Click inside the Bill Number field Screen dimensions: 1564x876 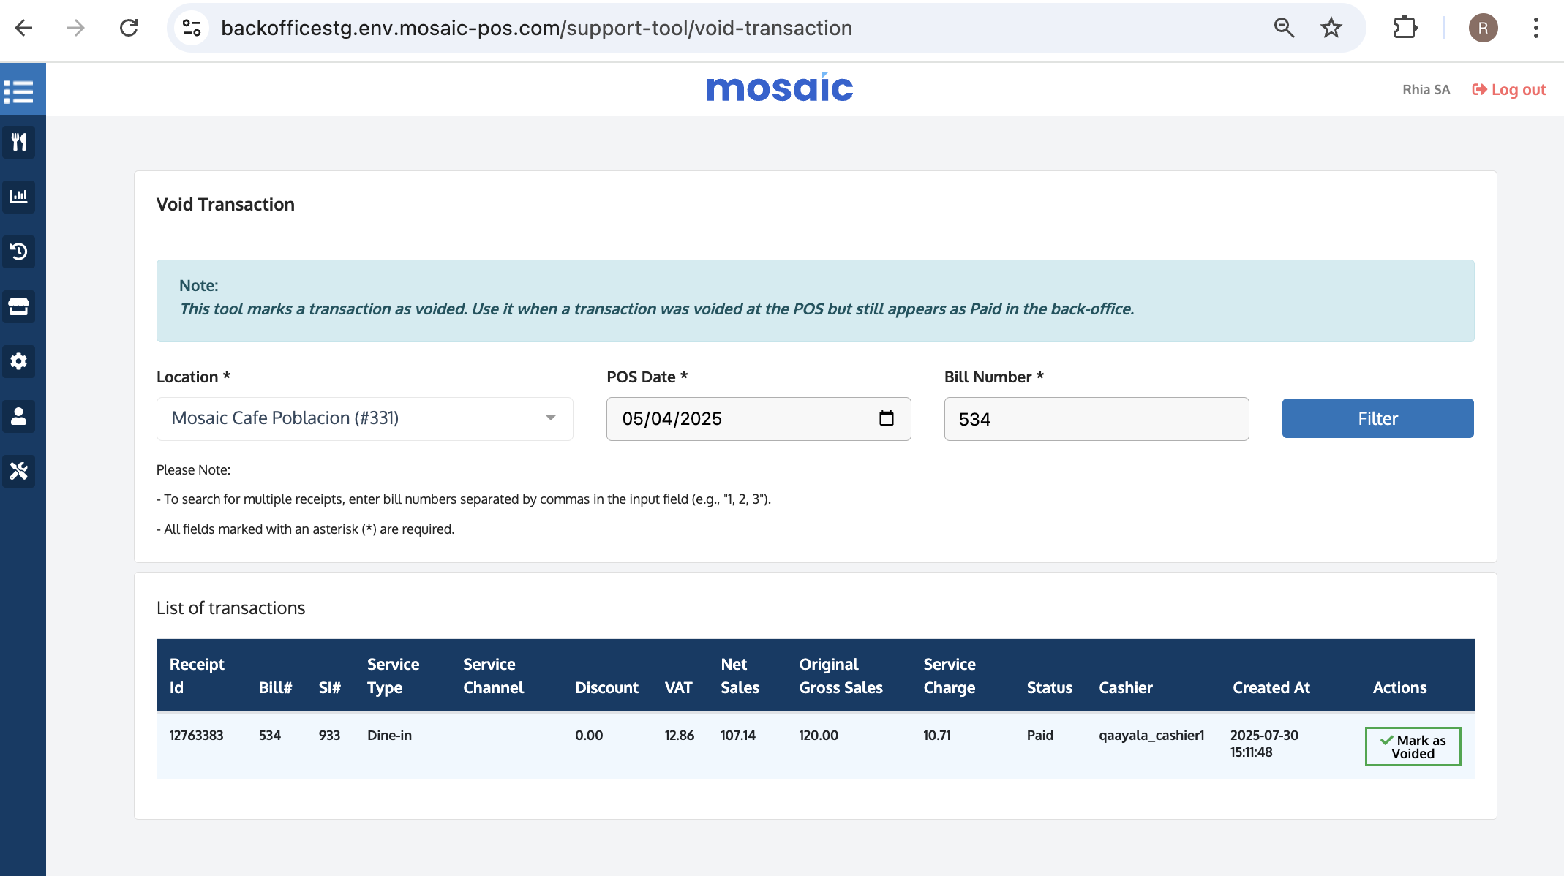1096,418
